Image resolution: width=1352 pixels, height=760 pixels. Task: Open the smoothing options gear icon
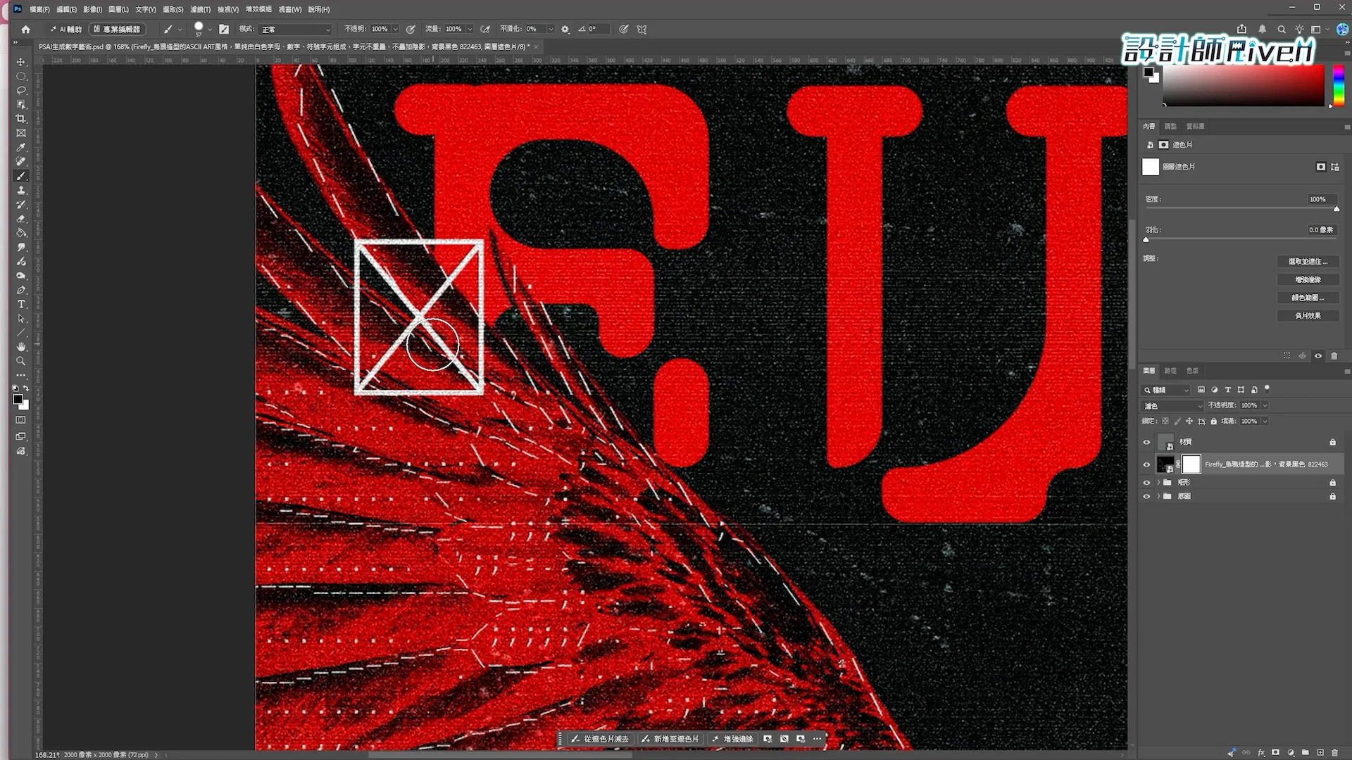(x=565, y=30)
